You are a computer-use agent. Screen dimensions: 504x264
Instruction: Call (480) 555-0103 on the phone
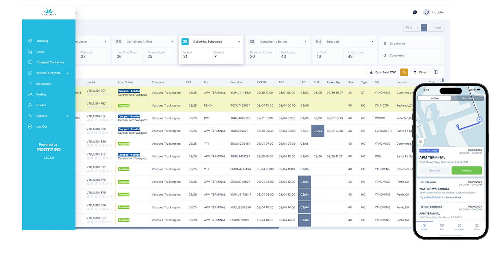click(434, 198)
